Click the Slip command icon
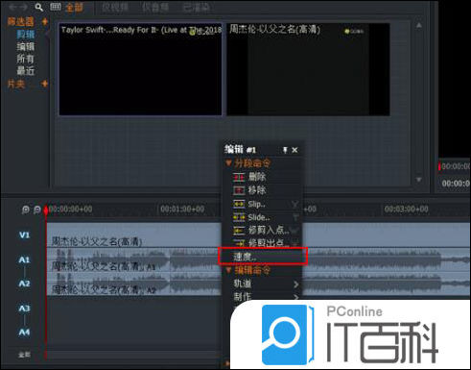 [x=239, y=204]
